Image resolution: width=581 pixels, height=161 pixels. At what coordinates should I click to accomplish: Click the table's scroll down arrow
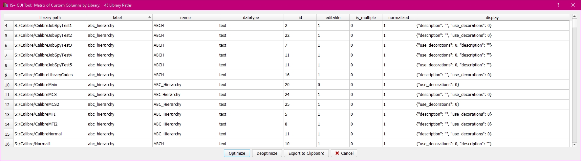(x=574, y=145)
